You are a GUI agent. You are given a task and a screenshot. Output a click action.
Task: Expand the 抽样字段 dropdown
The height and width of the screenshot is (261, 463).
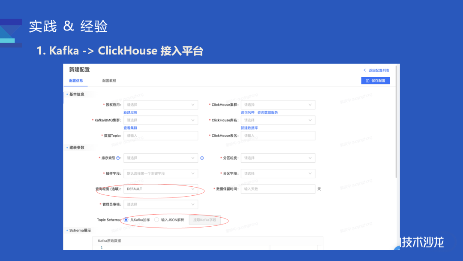pyautogui.click(x=161, y=173)
